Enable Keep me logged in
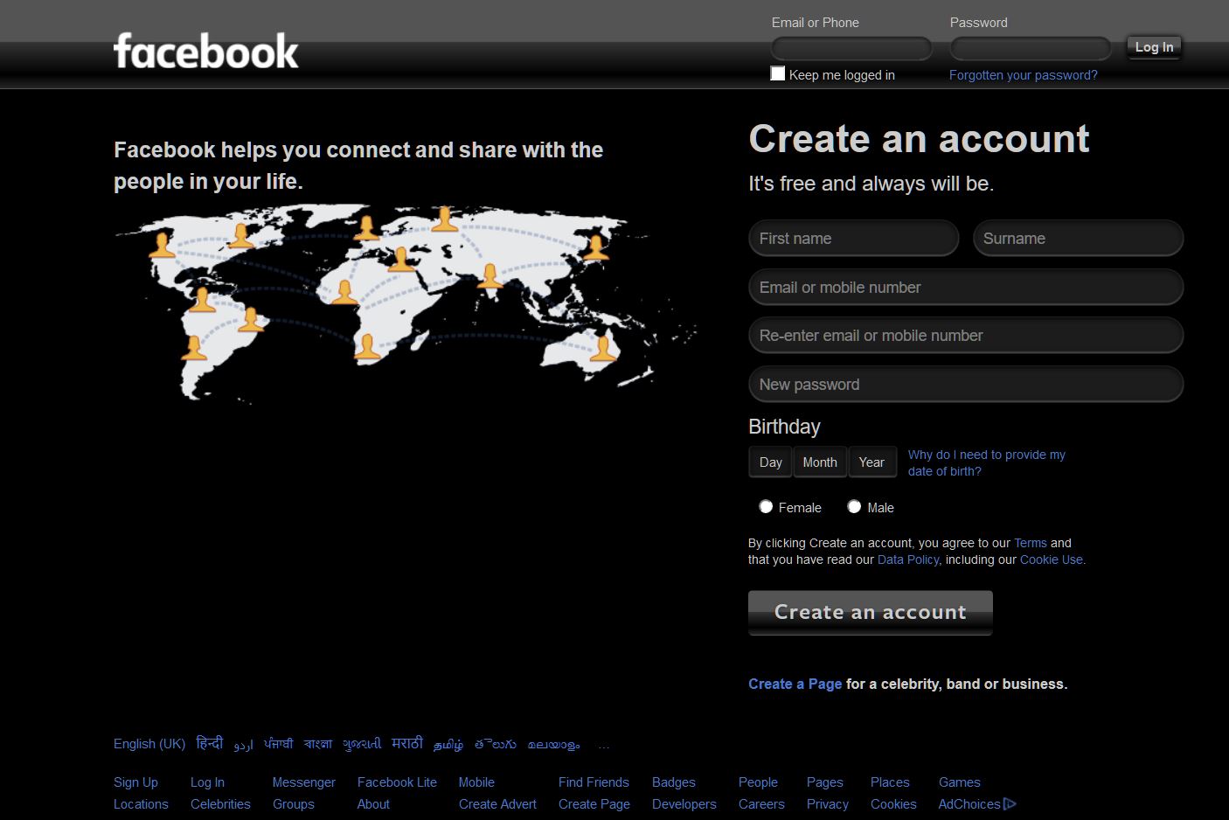Image resolution: width=1229 pixels, height=820 pixels. click(777, 73)
